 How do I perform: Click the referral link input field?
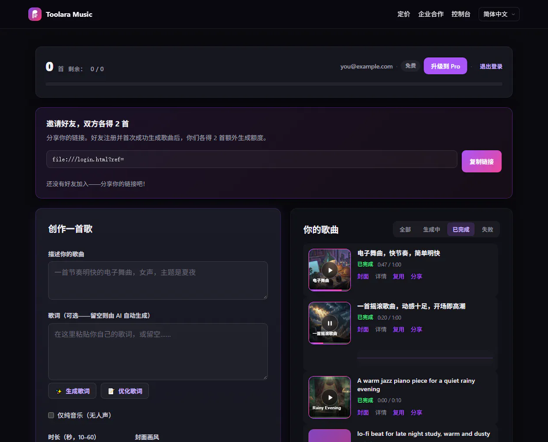coord(251,159)
